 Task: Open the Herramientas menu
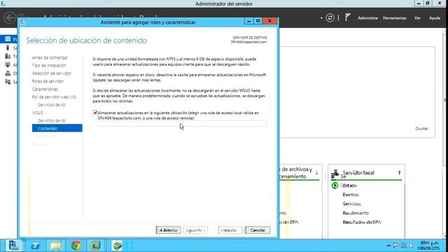395,18
